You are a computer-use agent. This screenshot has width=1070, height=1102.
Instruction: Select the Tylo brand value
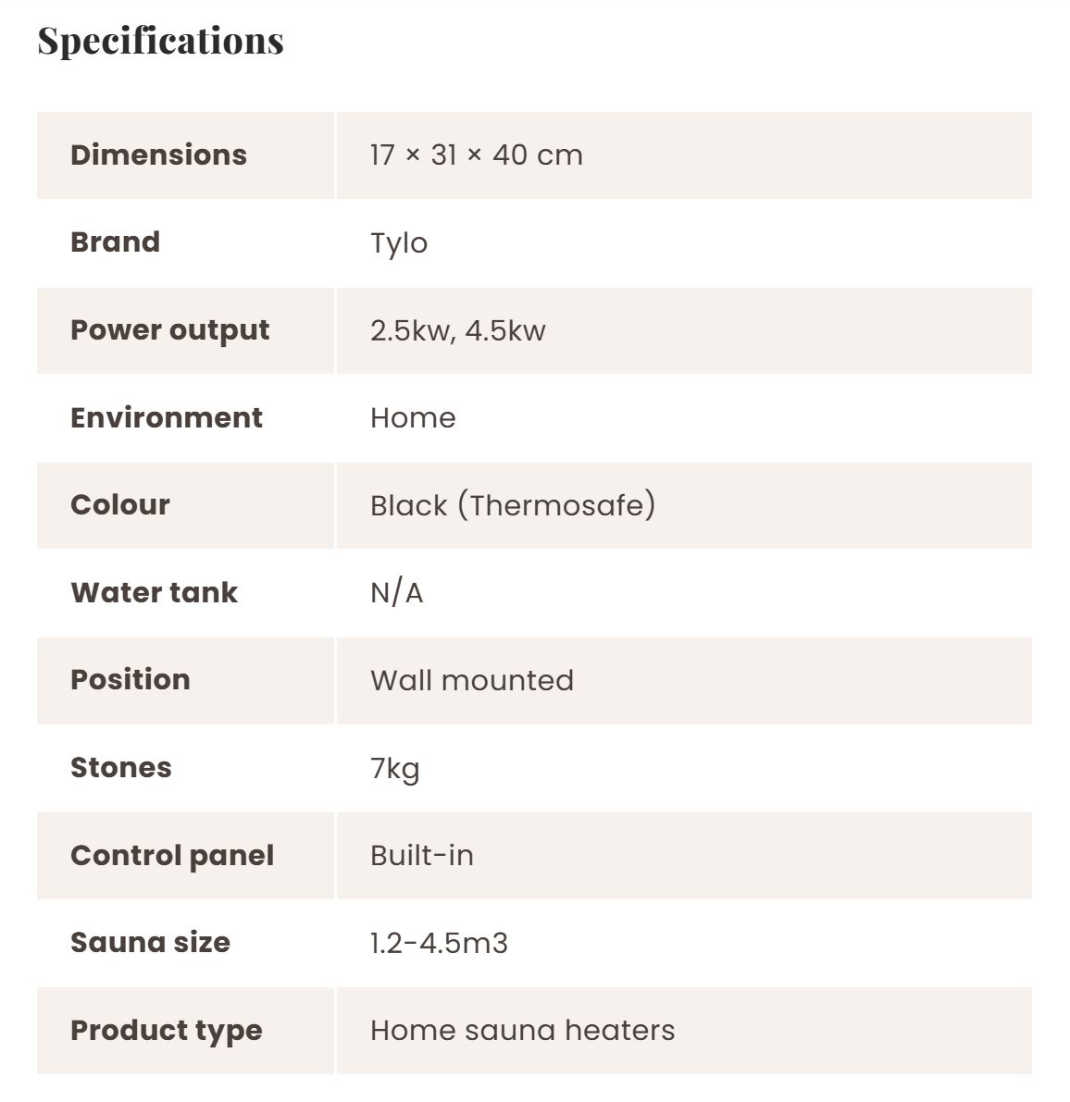pos(398,243)
